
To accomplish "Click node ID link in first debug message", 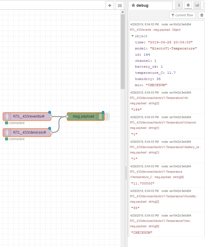I will [x=180, y=24].
